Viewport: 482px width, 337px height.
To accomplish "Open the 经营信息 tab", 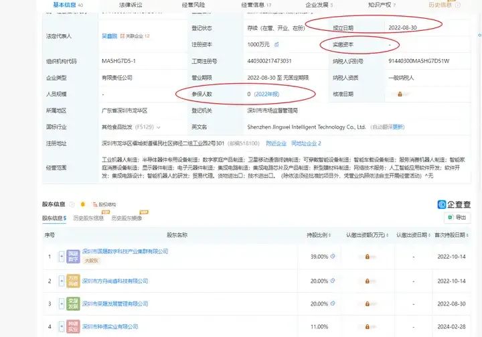I will click(x=256, y=5).
